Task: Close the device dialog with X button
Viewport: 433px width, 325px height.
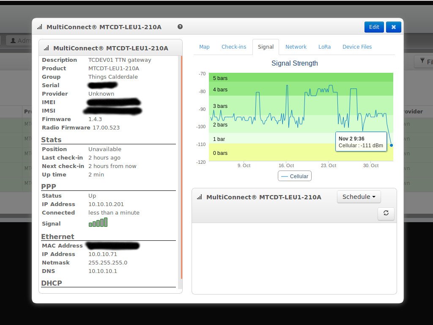Action: (x=394, y=27)
